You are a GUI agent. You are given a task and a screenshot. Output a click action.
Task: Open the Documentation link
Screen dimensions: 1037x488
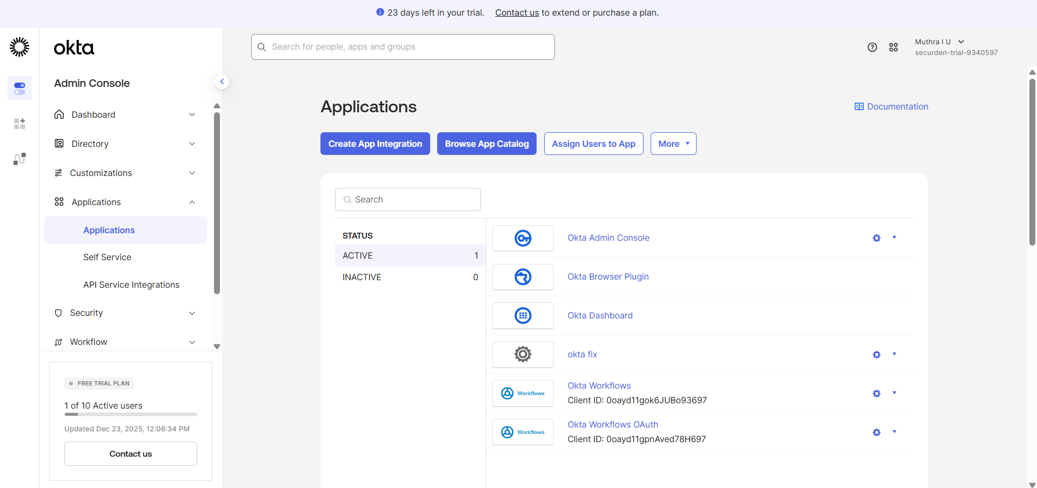[x=891, y=106]
